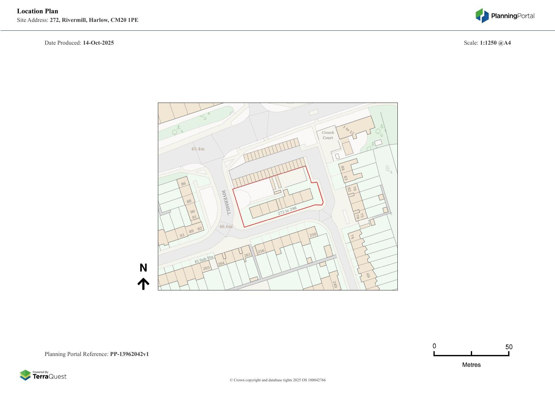Select the TerraQuest logo icon
Viewport: 555px width, 393px height.
[x=25, y=375]
